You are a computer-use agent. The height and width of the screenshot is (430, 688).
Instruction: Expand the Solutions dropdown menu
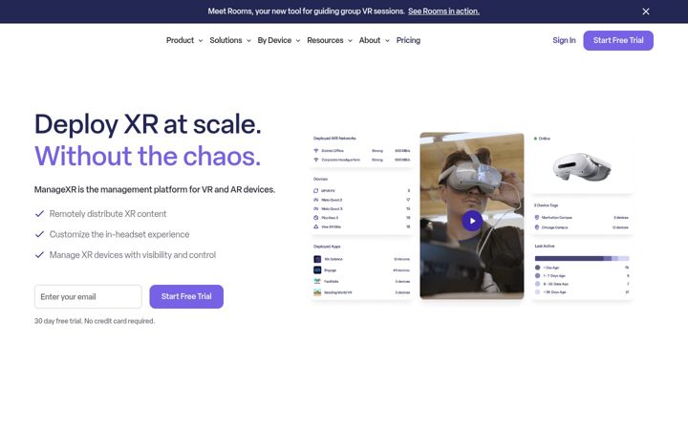230,40
